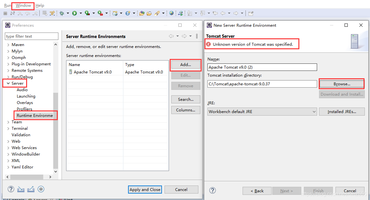Viewport: 370px width, 200px height.
Task: Expand the XML tree node
Action: 8,161
